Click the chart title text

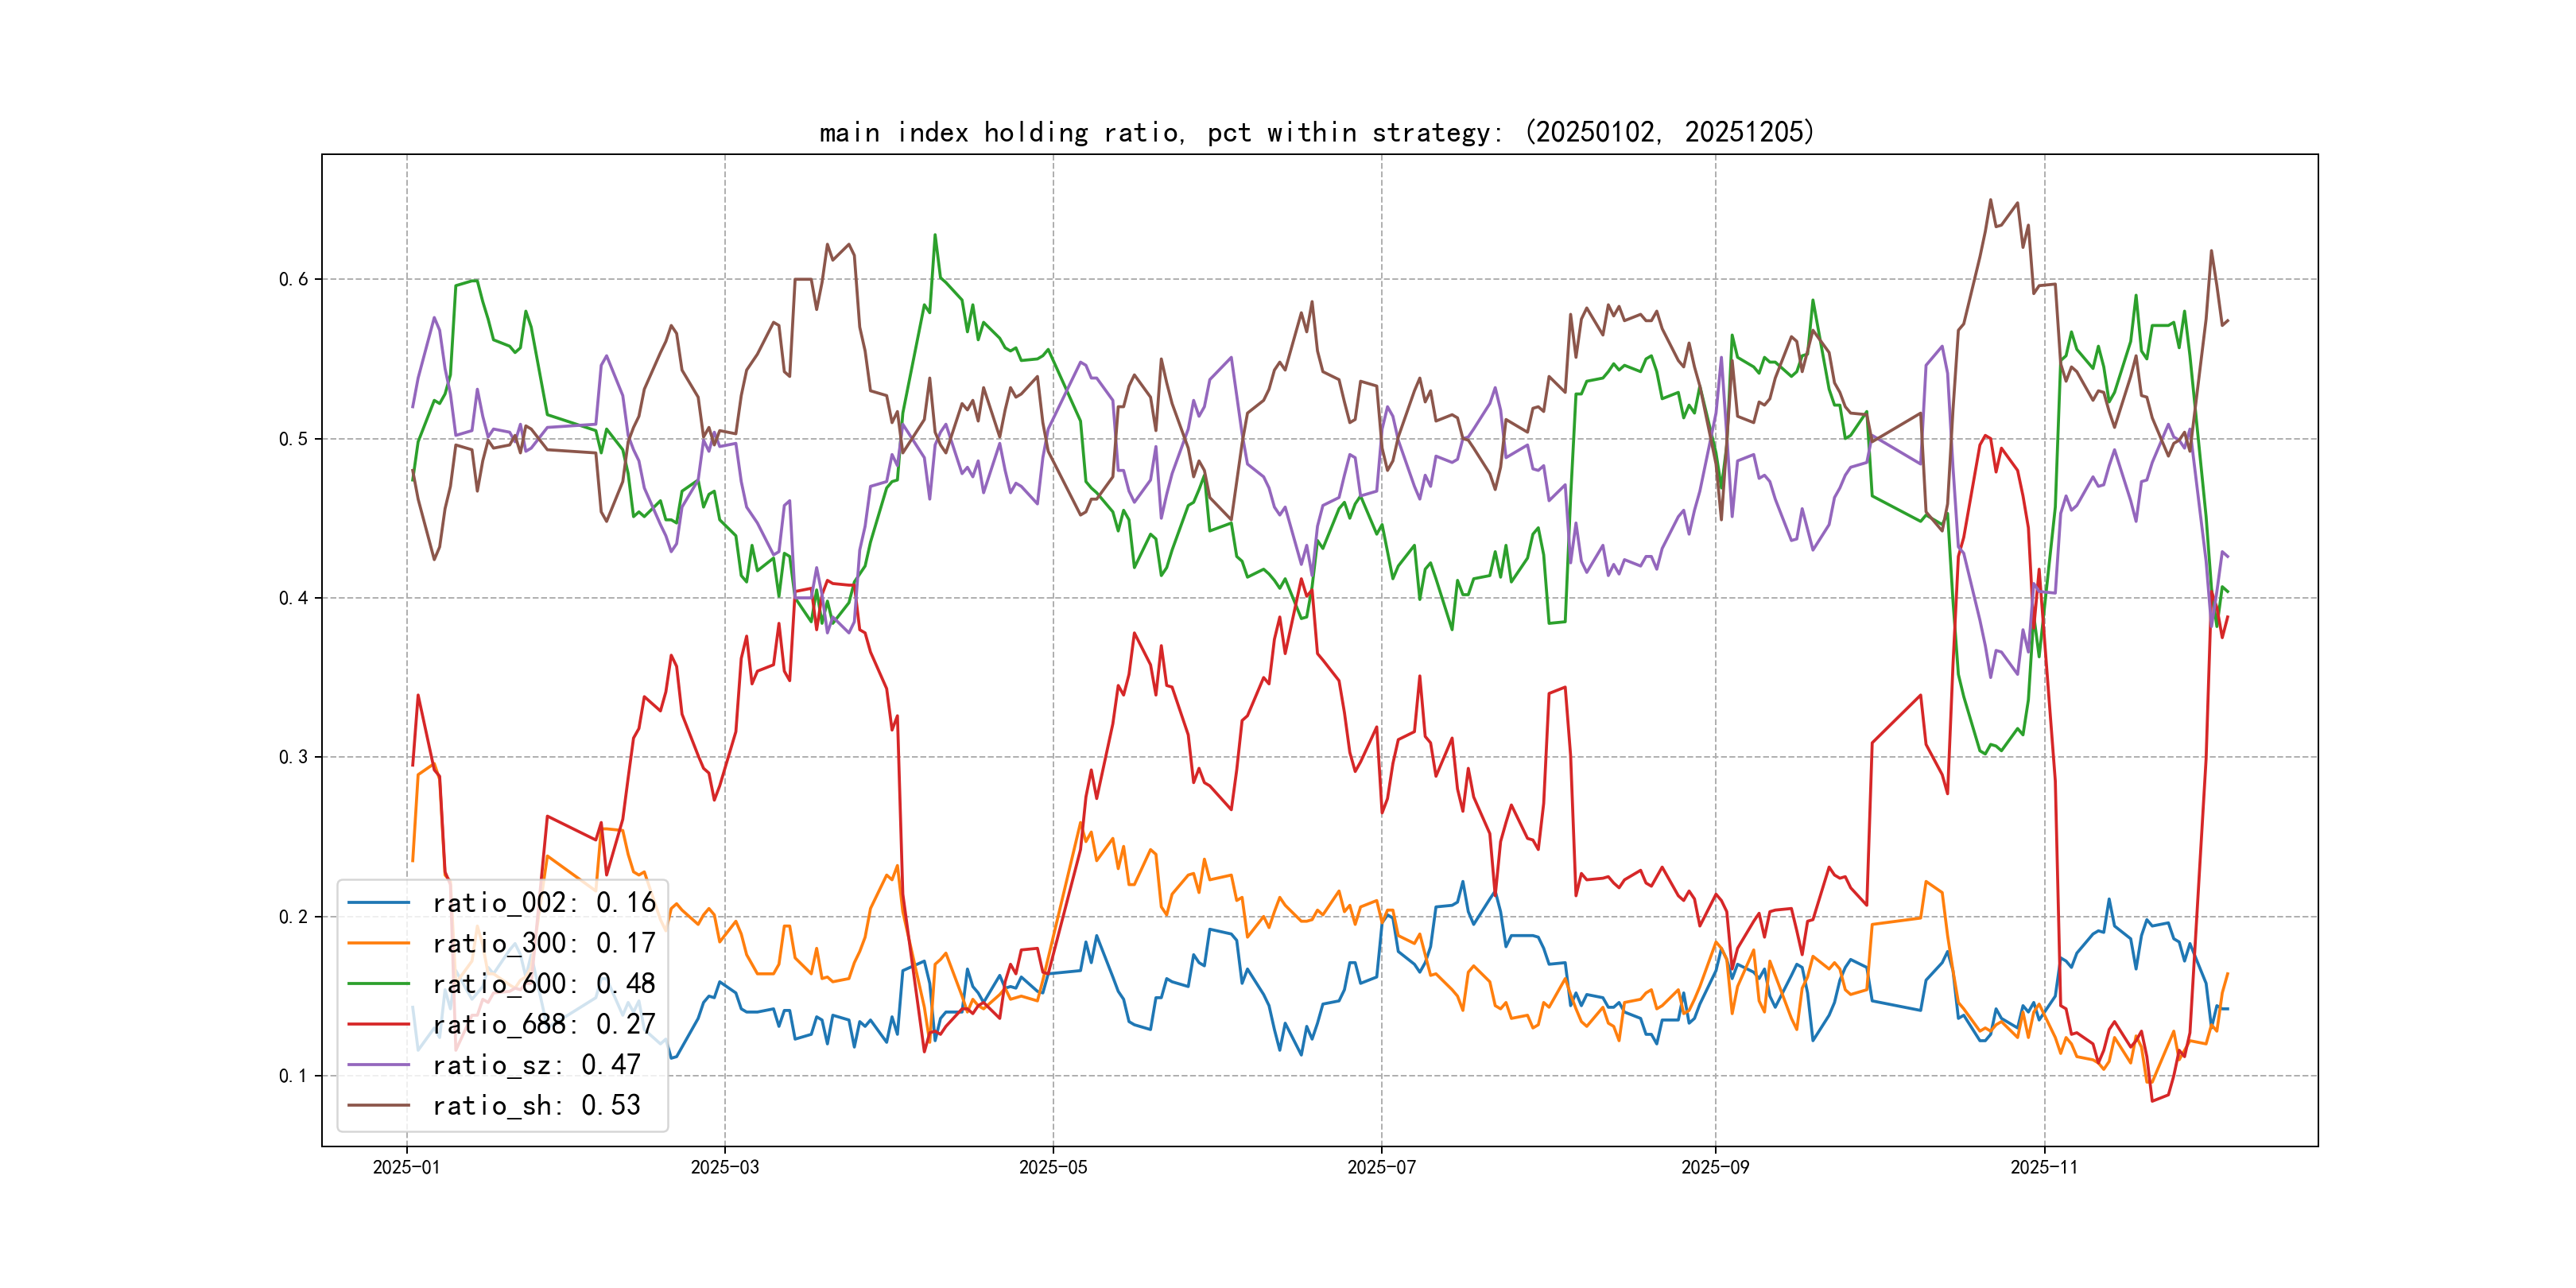pyautogui.click(x=1317, y=132)
